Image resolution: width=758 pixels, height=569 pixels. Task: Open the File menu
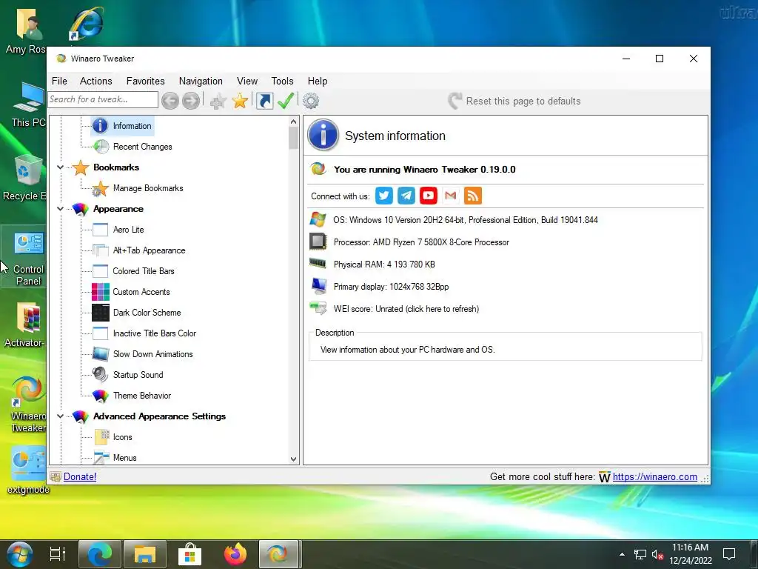point(59,81)
